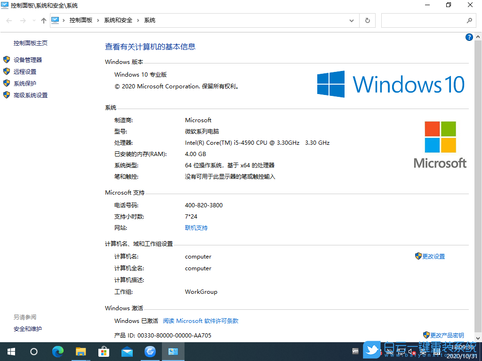Open 安全和维护 at bottom left
Image resolution: width=482 pixels, height=361 pixels.
(x=27, y=329)
